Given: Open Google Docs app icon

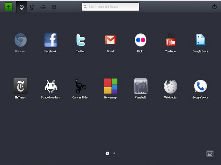Looking at the screenshot, I should pos(200,40).
